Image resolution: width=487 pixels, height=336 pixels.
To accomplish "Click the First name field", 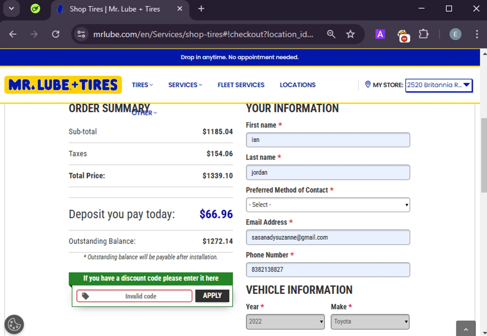I will (328, 140).
